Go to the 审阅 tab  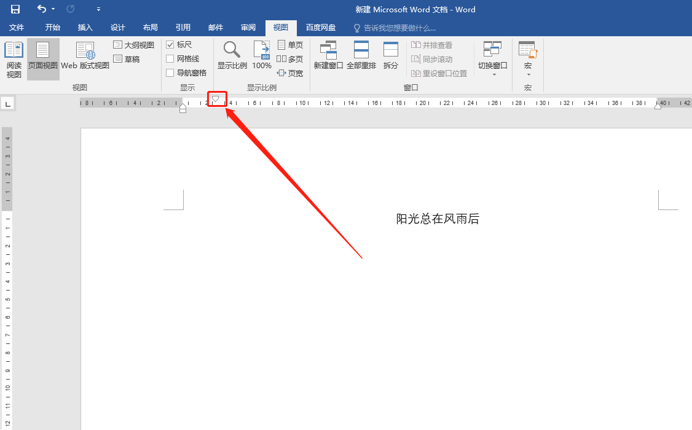click(248, 28)
